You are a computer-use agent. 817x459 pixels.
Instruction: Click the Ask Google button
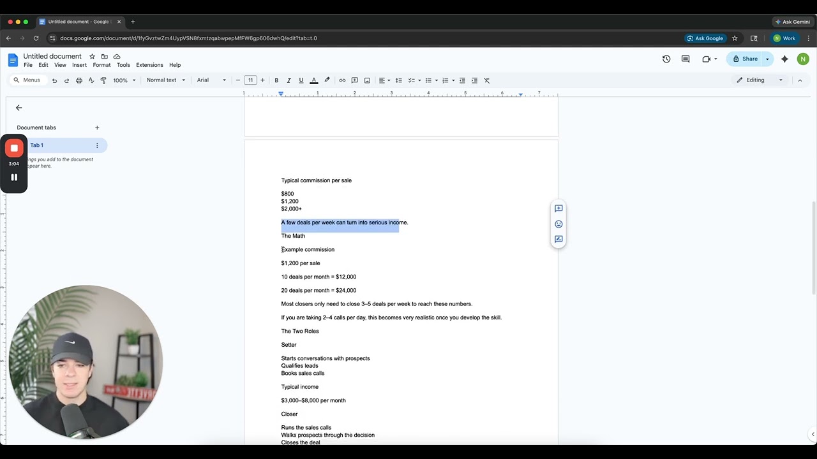[705, 38]
